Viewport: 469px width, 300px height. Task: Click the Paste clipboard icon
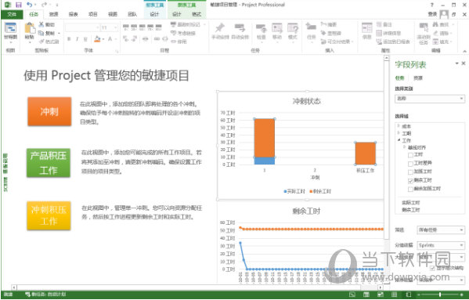click(30, 28)
